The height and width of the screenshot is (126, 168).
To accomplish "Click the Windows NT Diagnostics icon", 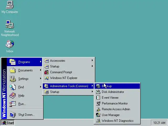I will [98, 121].
